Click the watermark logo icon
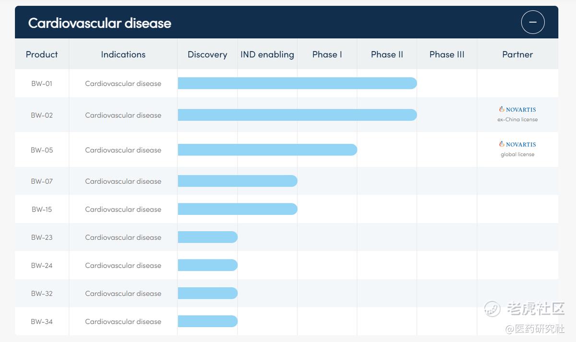The height and width of the screenshot is (342, 576). (x=492, y=308)
